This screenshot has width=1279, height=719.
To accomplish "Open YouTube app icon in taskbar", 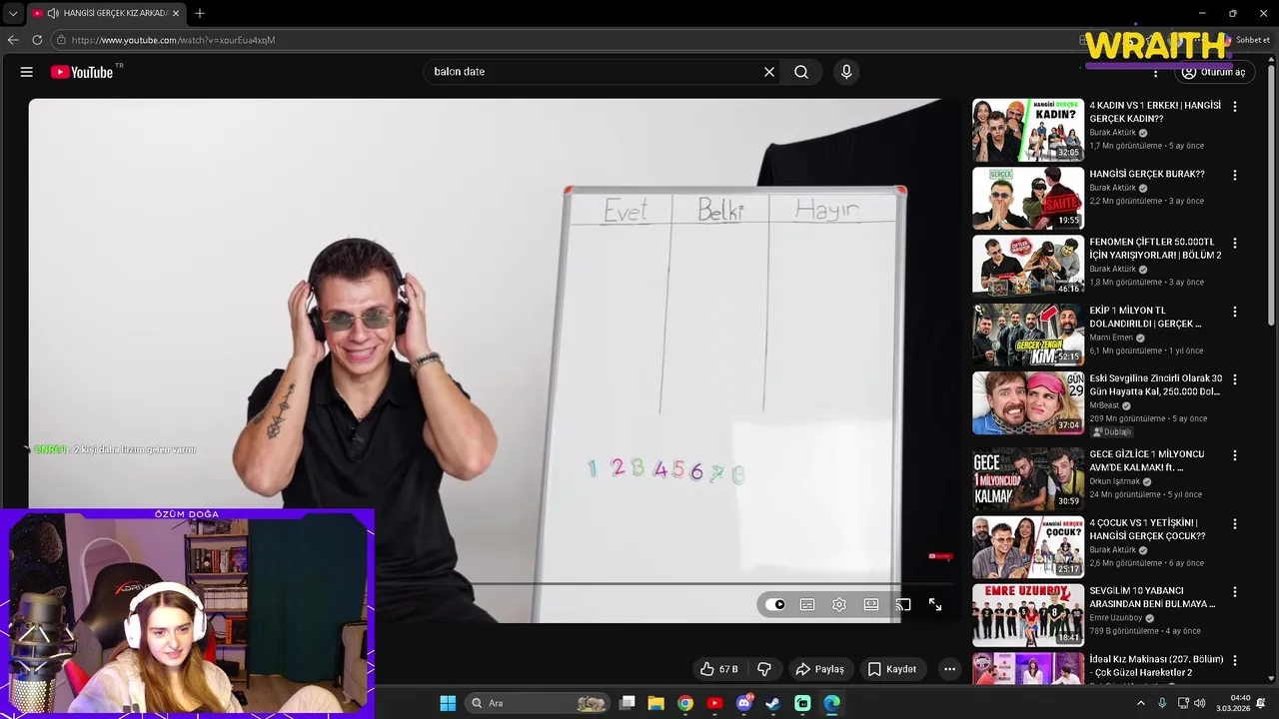I will 714,703.
